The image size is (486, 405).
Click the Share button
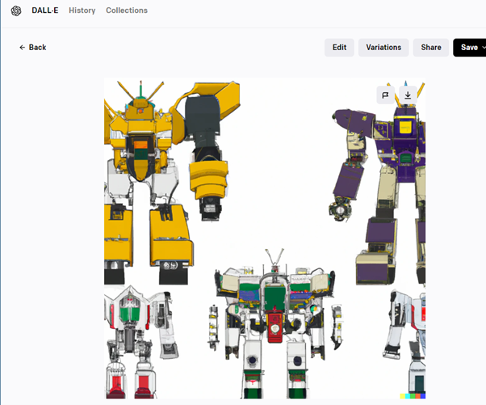pyautogui.click(x=431, y=48)
